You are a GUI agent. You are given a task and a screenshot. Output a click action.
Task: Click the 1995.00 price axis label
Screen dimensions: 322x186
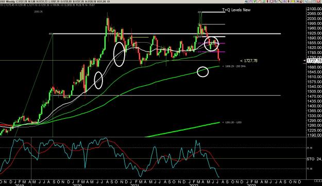tap(314, 23)
